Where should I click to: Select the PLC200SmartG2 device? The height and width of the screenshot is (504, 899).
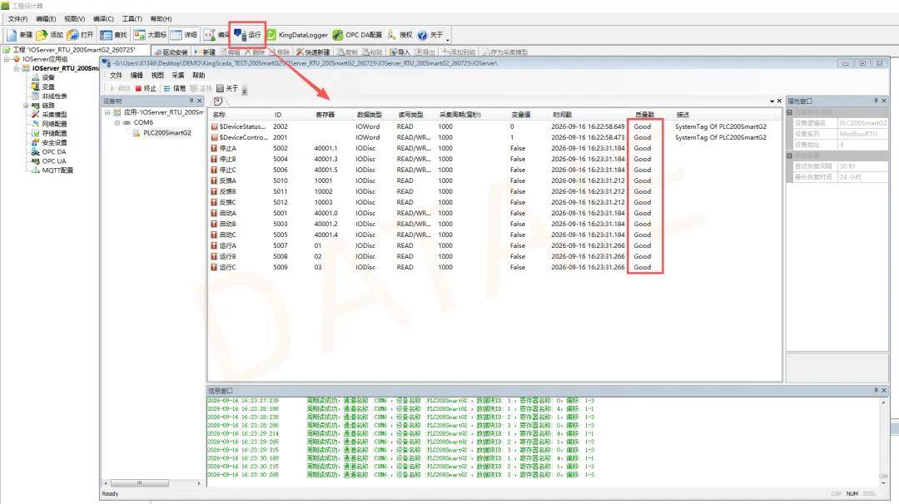[166, 133]
